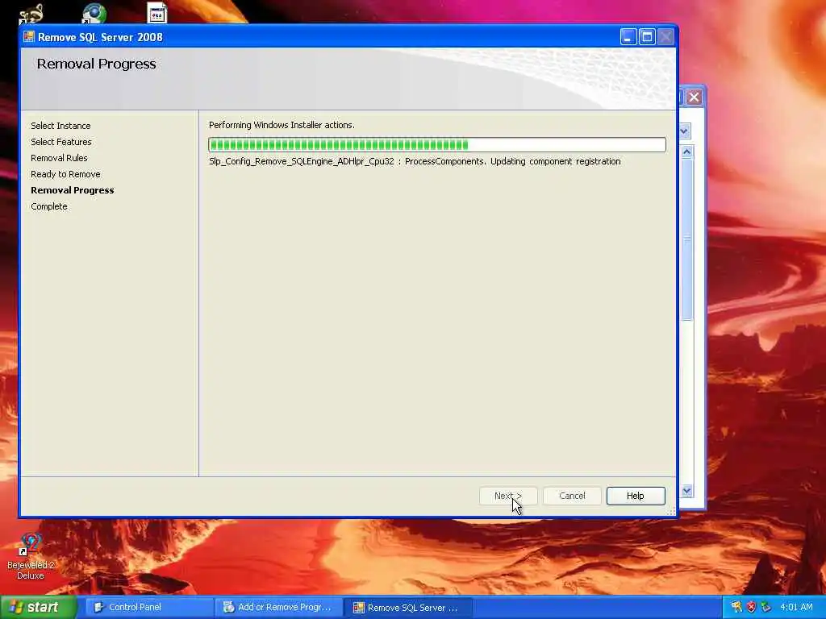826x619 pixels.
Task: Click scroll-down arrow in background window
Action: [686, 491]
